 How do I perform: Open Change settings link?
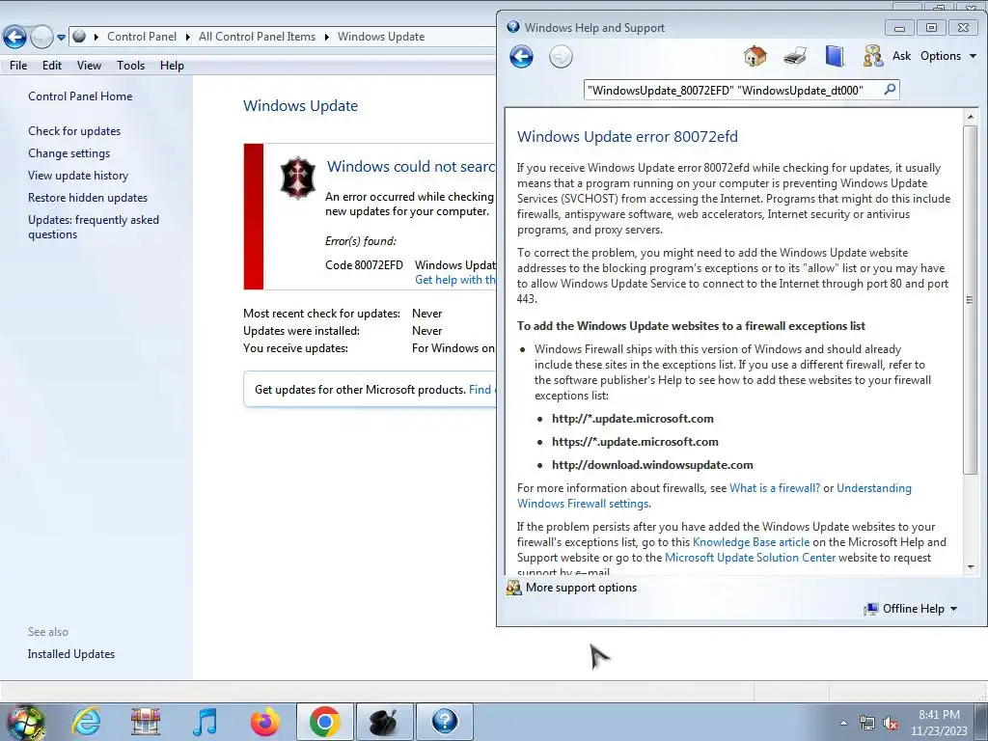[69, 153]
